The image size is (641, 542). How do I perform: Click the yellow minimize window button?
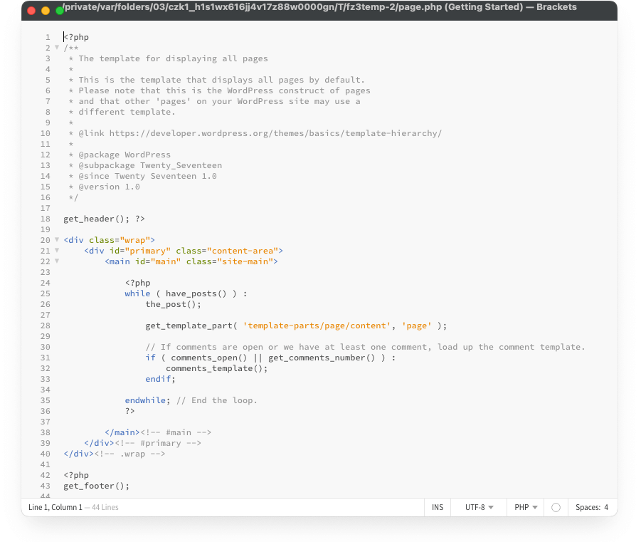[x=46, y=10]
